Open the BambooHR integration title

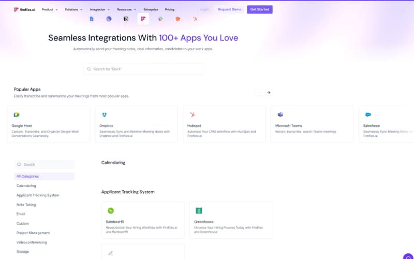(115, 222)
